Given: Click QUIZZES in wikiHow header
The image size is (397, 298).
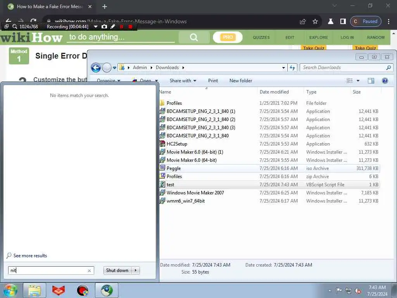Looking at the screenshot, I should click(261, 37).
